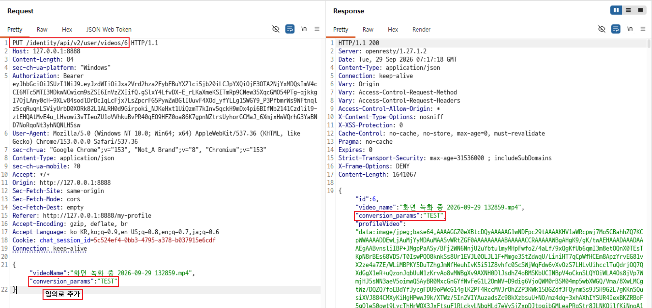Toggle word wrap icon in Response panel
Viewport: 652px width, 308px height.
(616, 29)
